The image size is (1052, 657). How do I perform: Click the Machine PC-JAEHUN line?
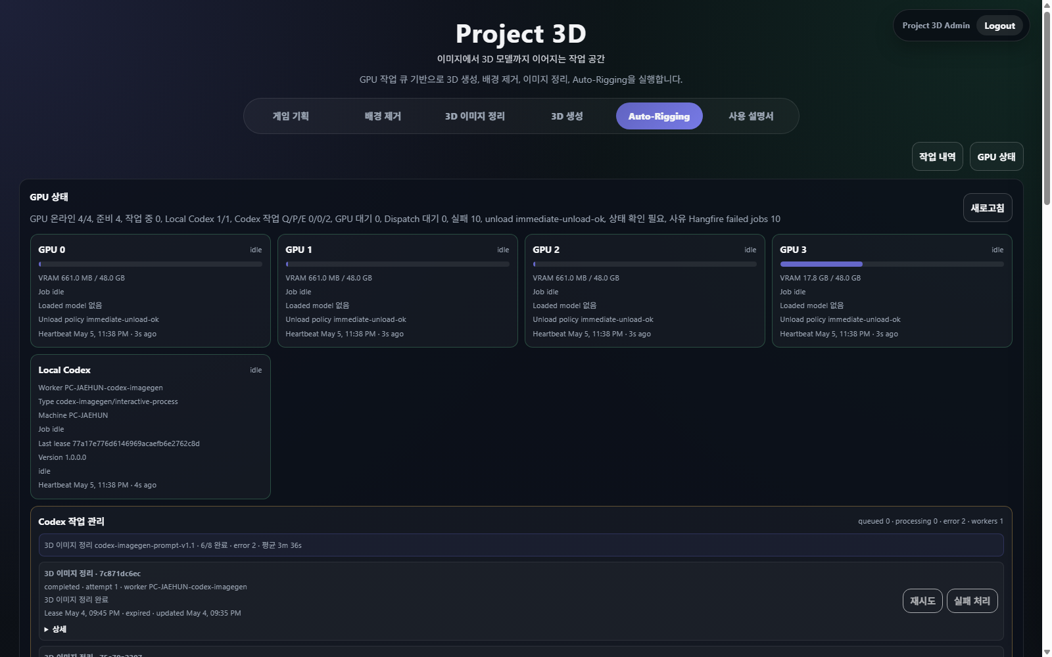point(73,415)
